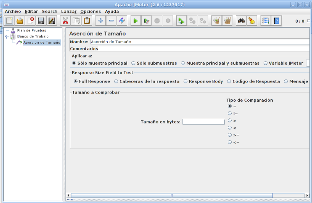This screenshot has width=312, height=203.
Task: Choose Cabeceras de la respuesta
Action: point(147,81)
